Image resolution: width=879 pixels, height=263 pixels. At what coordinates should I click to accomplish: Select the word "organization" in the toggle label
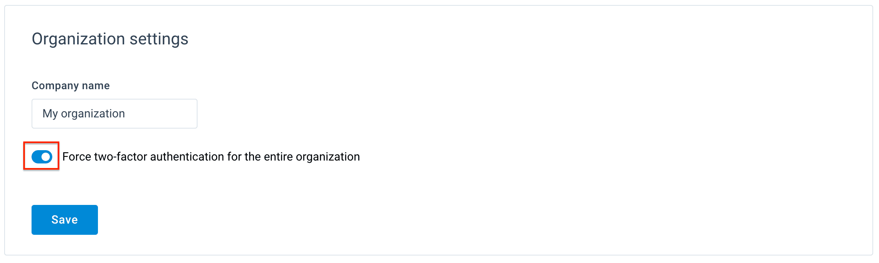coord(327,157)
